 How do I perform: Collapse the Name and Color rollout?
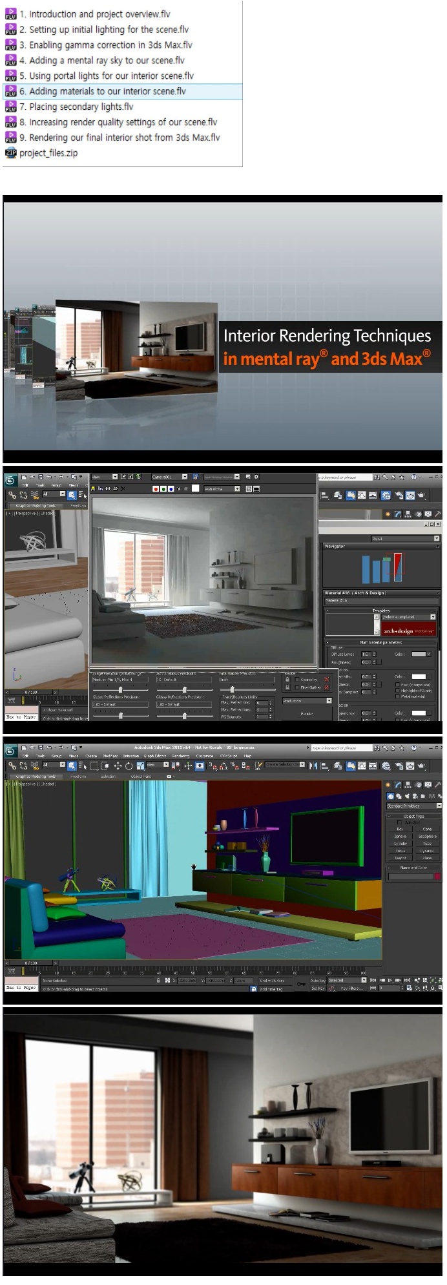click(413, 868)
